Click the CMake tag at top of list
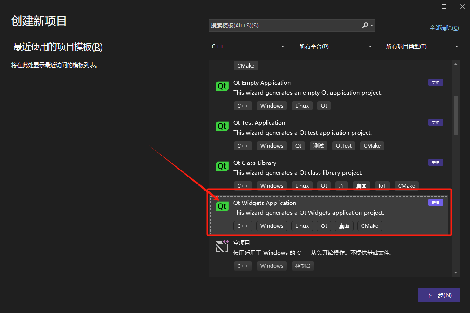 [x=246, y=66]
